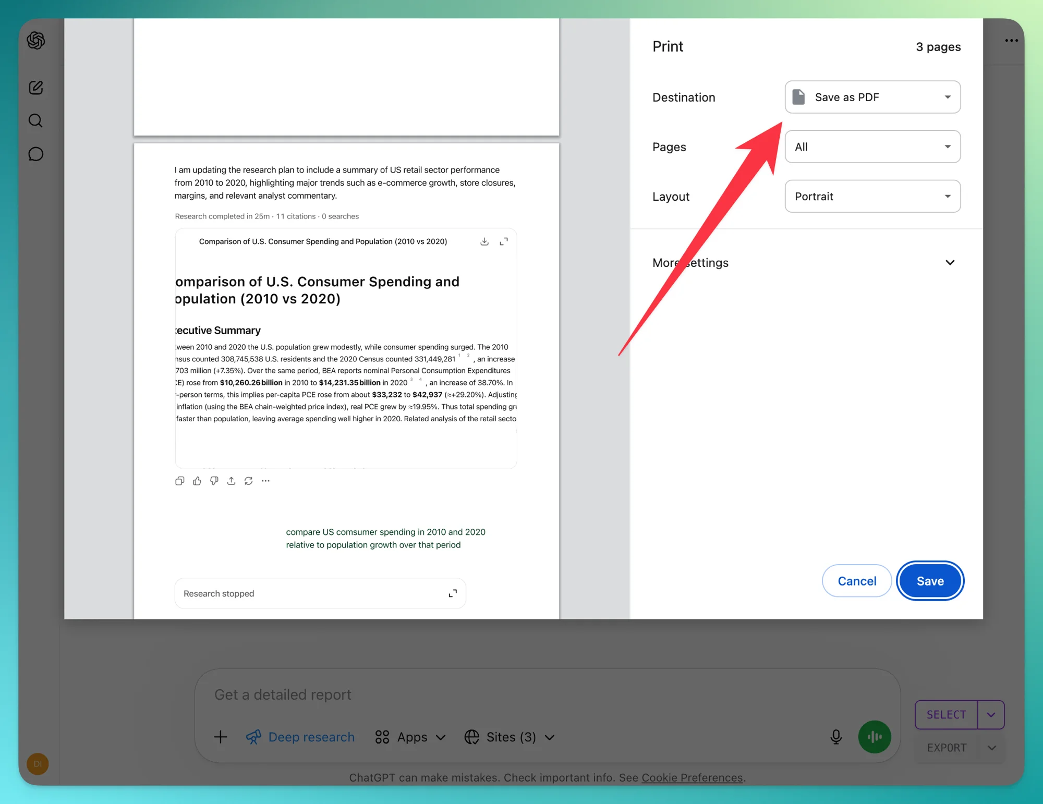
Task: Open the user profile avatar
Action: point(38,764)
